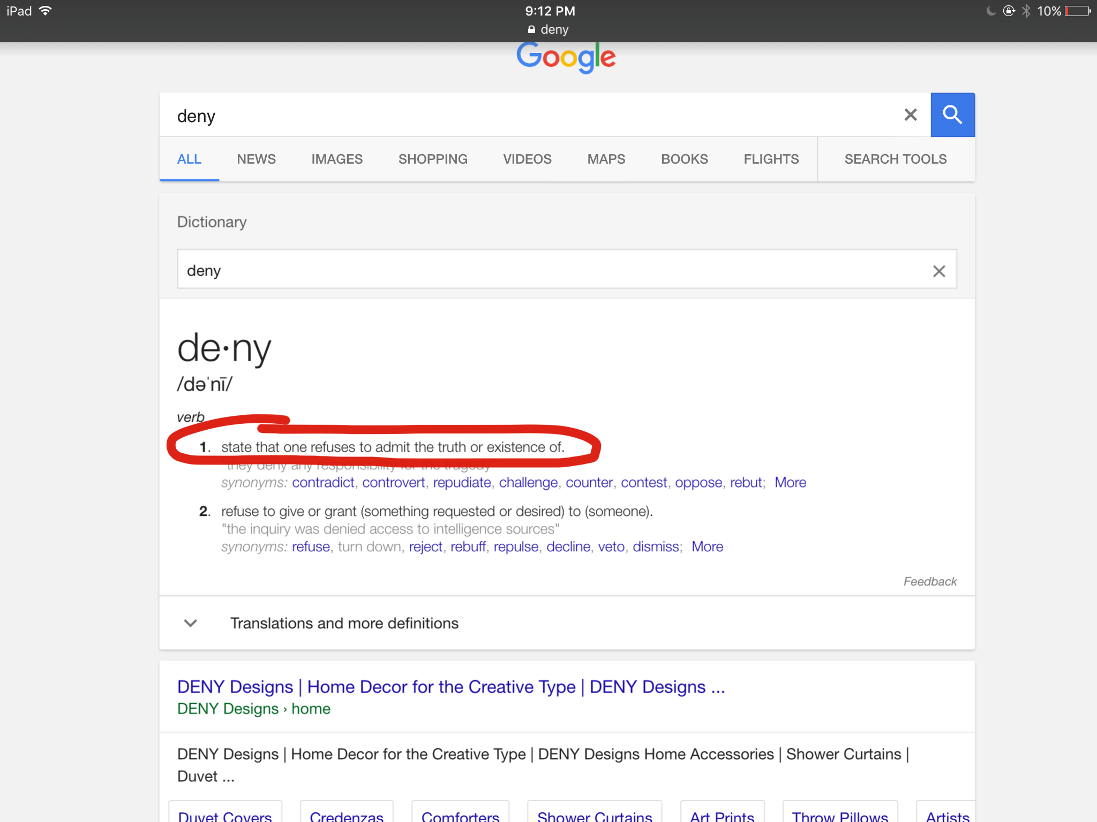Click the Google logo

[x=566, y=57]
